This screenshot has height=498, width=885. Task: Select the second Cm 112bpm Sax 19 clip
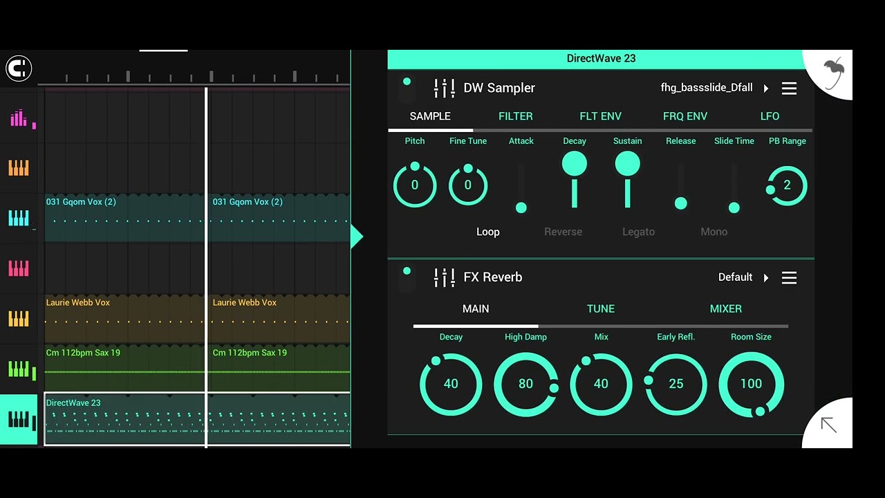point(279,368)
